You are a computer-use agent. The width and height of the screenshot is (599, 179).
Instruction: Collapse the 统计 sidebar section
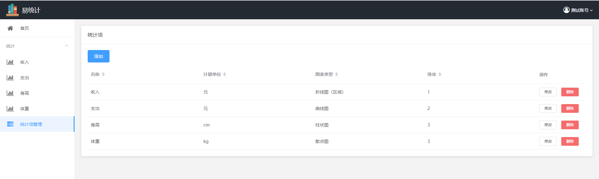pos(66,46)
